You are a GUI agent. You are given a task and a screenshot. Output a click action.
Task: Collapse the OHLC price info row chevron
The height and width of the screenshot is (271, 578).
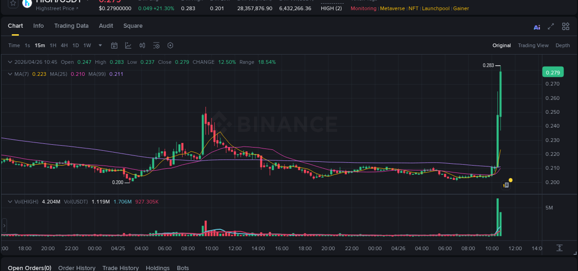(x=9, y=62)
